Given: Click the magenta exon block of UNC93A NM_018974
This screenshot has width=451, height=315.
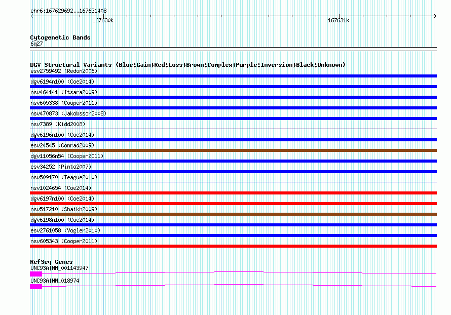Looking at the screenshot, I should pos(36,287).
